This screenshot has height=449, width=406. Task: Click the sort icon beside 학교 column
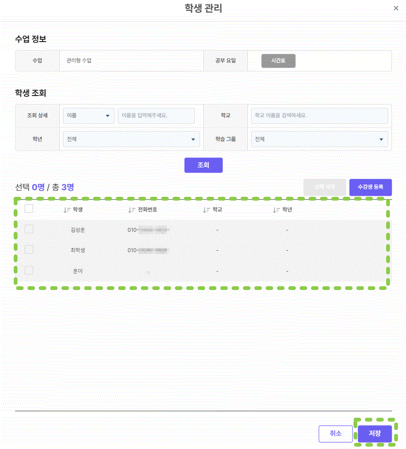(206, 210)
